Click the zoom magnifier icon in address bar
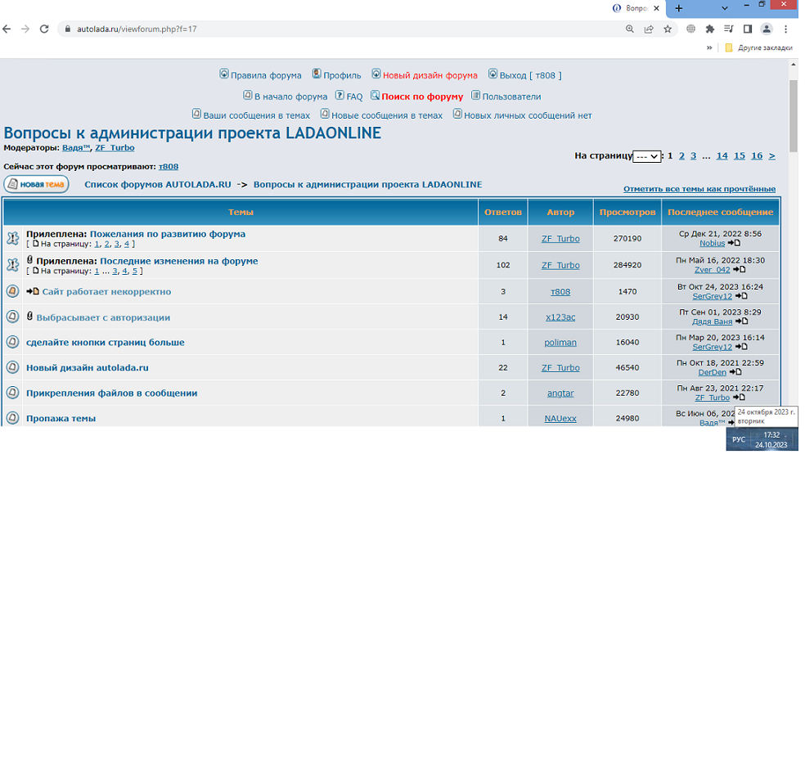This screenshot has height=764, width=805. point(629,29)
